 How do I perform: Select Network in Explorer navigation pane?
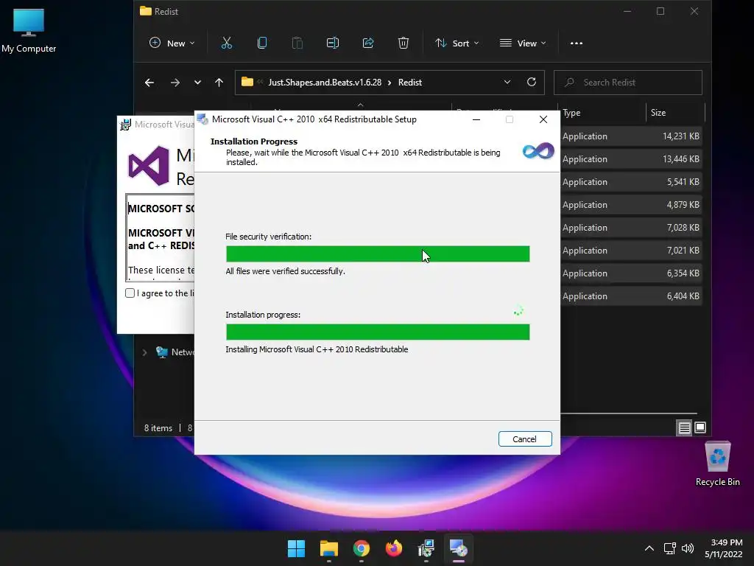click(175, 352)
